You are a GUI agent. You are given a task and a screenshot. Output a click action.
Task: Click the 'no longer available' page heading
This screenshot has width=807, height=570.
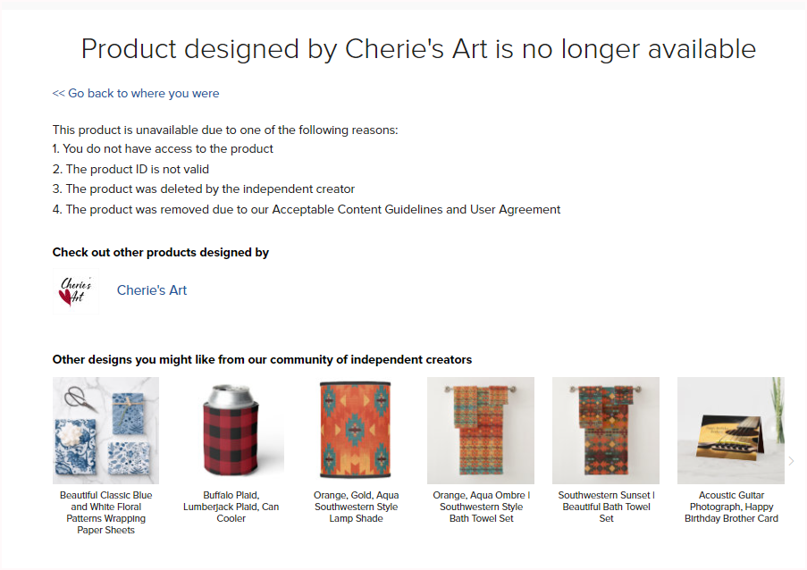pos(418,49)
